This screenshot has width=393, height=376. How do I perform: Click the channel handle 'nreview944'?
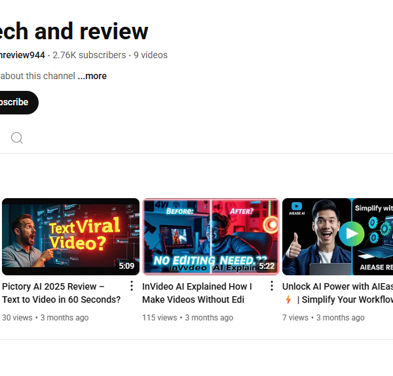click(22, 56)
